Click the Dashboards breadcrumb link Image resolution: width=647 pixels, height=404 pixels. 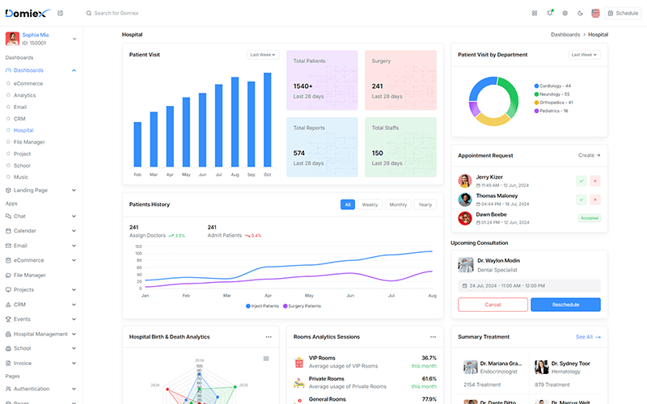point(565,35)
